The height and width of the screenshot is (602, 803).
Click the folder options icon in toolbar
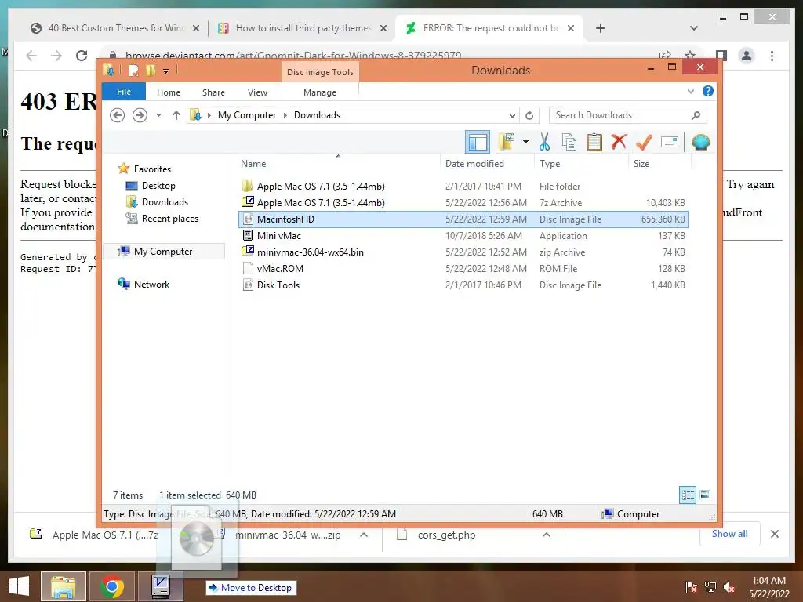(506, 142)
